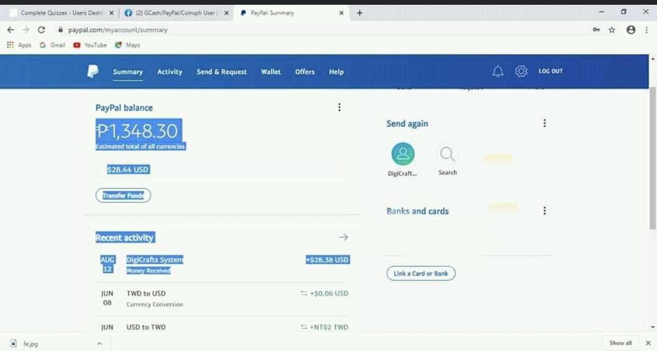Open DigiCrafts System transaction
This screenshot has width=657, height=351.
222,265
